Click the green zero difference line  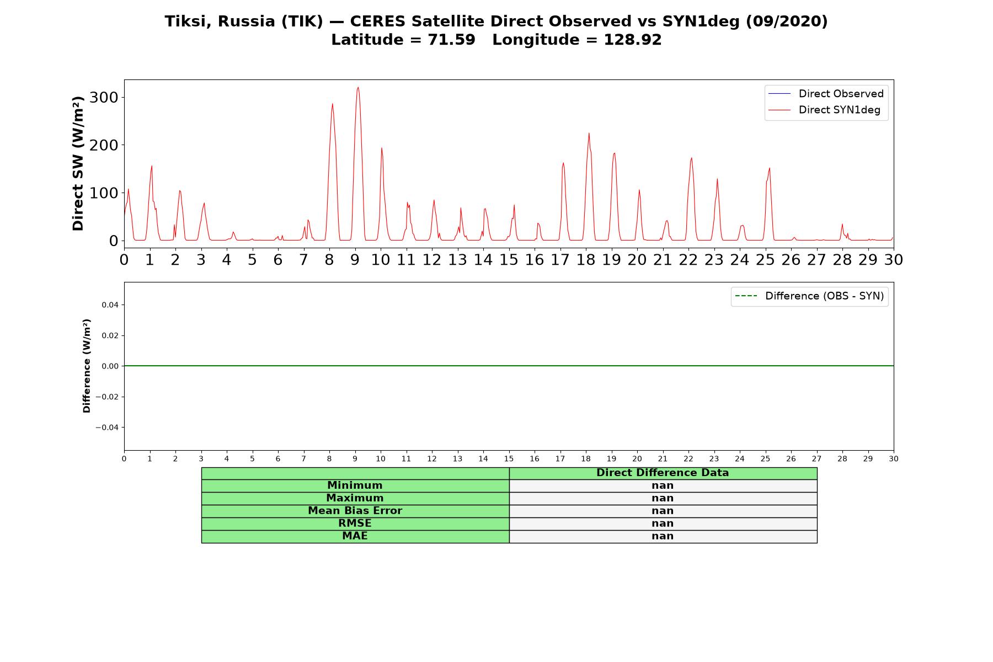(509, 366)
